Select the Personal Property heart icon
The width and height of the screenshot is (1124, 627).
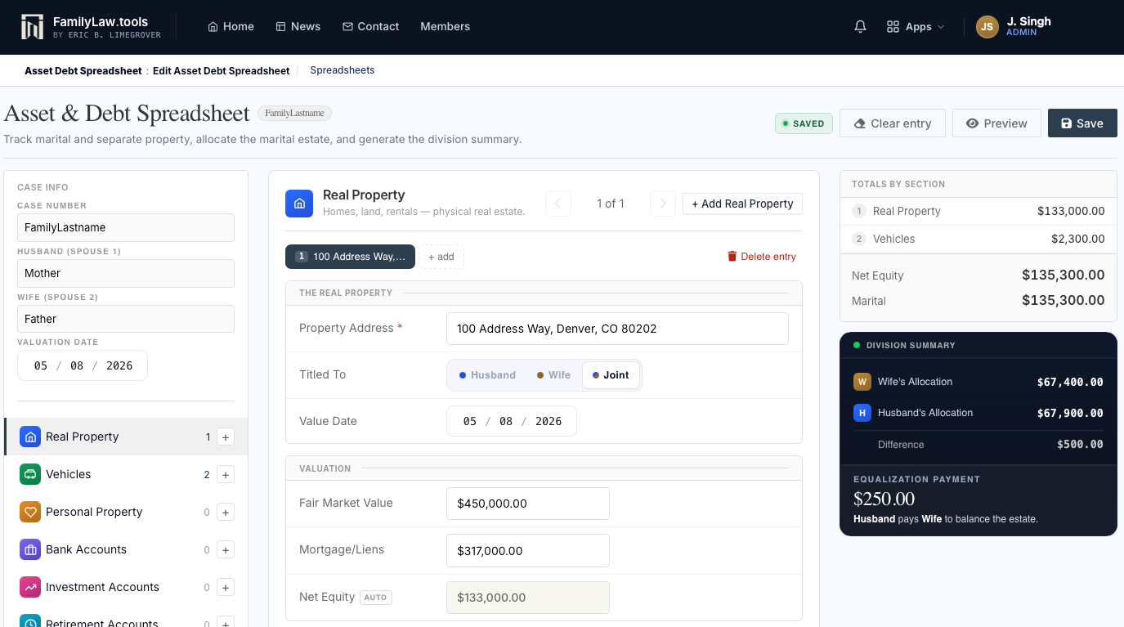(30, 512)
